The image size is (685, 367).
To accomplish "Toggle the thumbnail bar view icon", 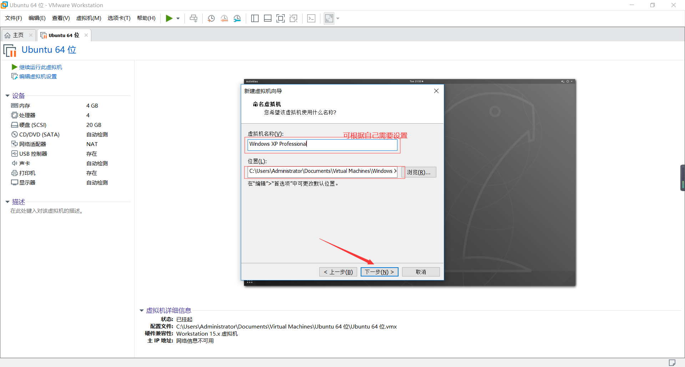I will (x=268, y=18).
